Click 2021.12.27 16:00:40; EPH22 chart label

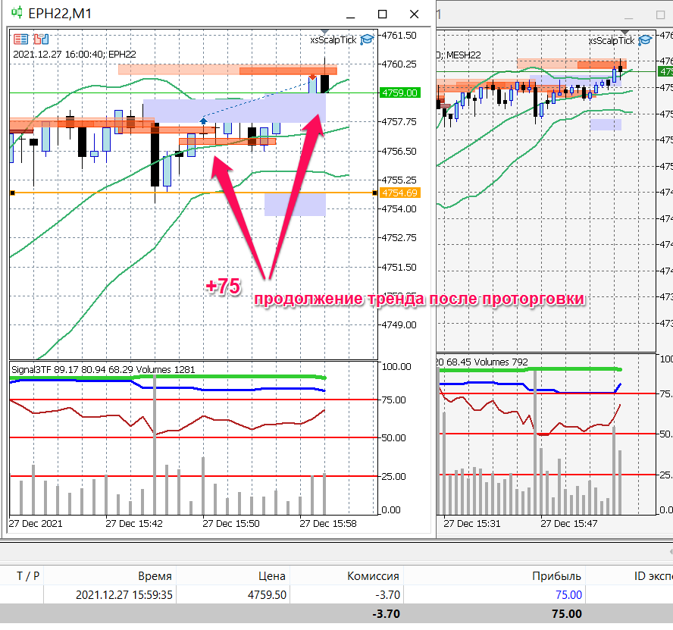[74, 54]
